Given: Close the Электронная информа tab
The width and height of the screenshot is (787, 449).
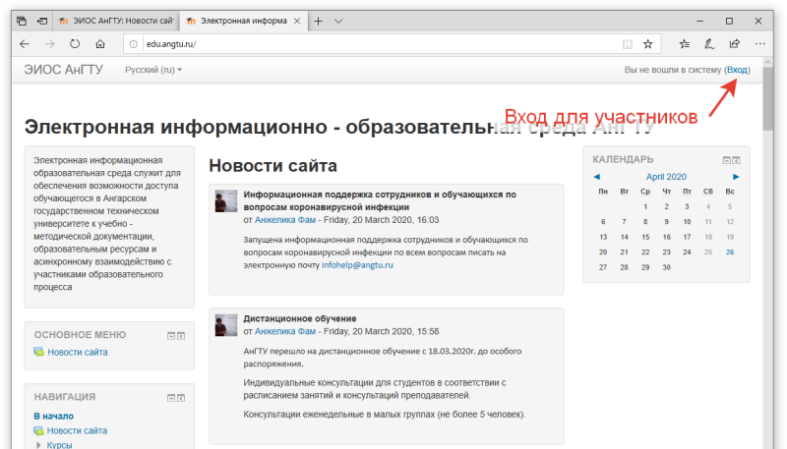Looking at the screenshot, I should tap(297, 21).
